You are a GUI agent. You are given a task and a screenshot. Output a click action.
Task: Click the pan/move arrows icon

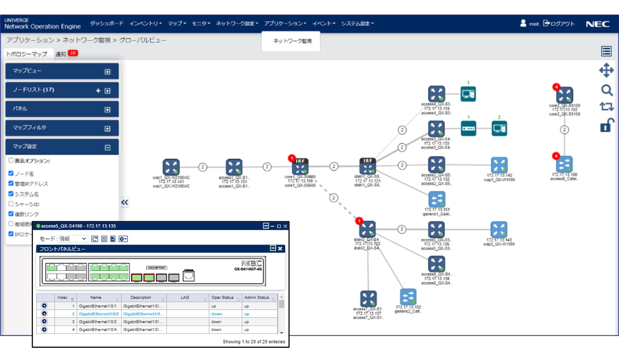606,70
